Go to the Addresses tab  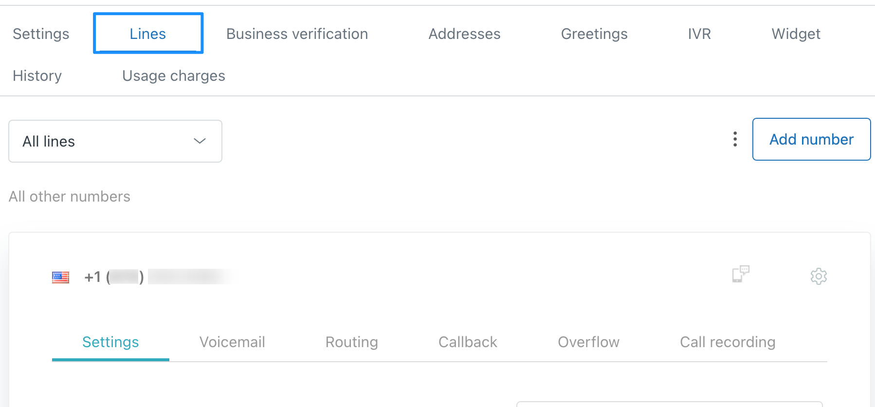click(464, 34)
